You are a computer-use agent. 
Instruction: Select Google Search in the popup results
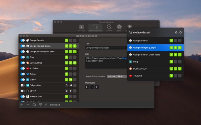click(156, 40)
